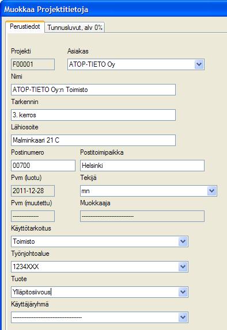Click the Nimi label
227x330 pixels.
[x=17, y=76]
